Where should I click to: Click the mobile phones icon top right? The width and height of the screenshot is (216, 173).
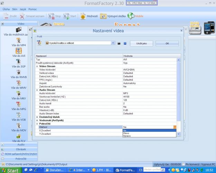pos(209,28)
